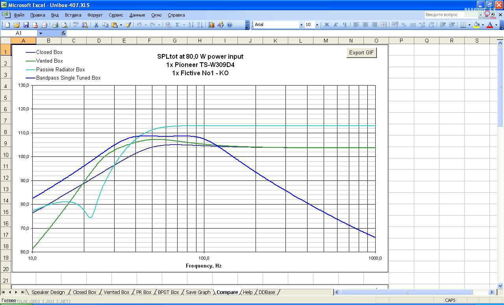The height and width of the screenshot is (305, 504).
Task: Click the Print printer icon
Action: pos(55,25)
